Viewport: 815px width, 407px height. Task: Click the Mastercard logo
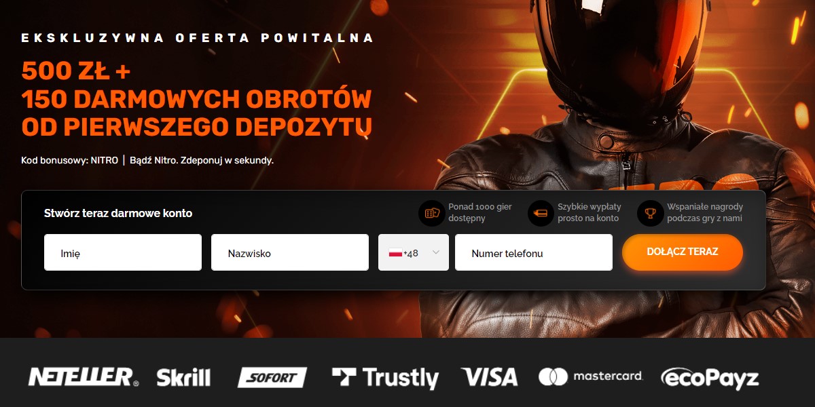click(x=590, y=376)
